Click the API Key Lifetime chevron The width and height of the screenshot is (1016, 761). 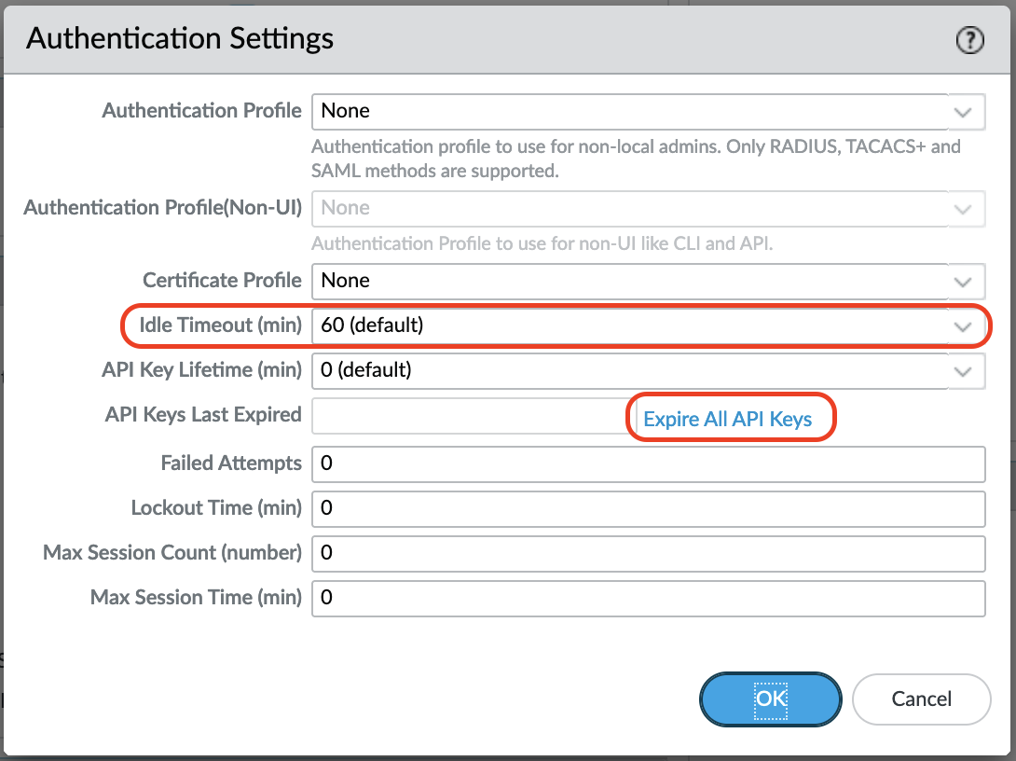[964, 370]
